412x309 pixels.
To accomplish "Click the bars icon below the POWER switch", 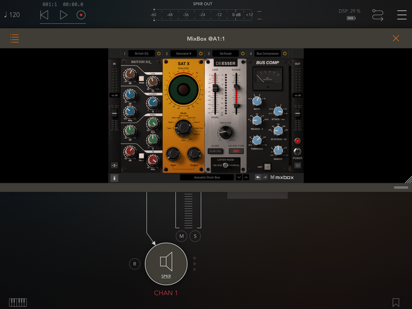I will tap(297, 165).
